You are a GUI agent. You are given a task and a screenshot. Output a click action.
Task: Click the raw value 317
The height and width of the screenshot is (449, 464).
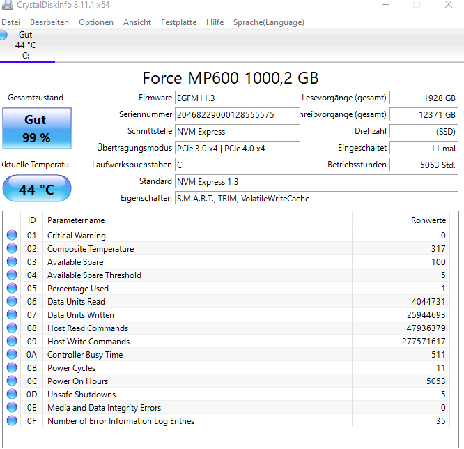(x=438, y=249)
